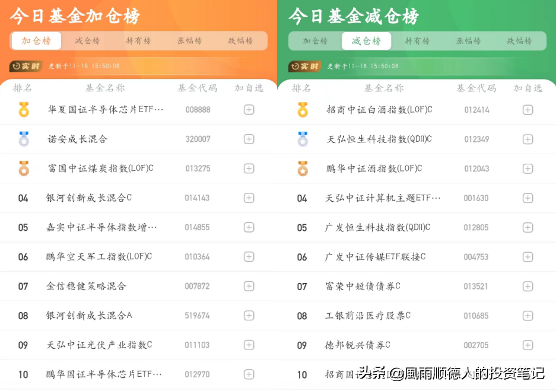The height and width of the screenshot is (391, 556).
Task: Click the bronze medal icon beside 富国中证煤炭指数(LOF)C
Action: (x=23, y=169)
